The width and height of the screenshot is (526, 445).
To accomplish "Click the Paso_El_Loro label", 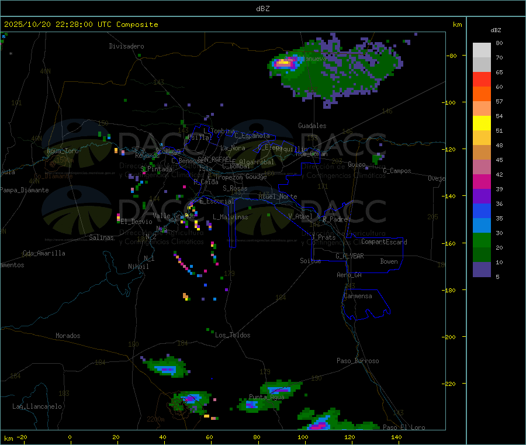I will (x=404, y=427).
